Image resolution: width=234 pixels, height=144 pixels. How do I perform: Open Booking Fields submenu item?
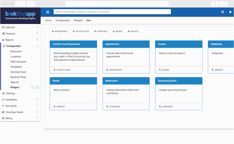18,77
